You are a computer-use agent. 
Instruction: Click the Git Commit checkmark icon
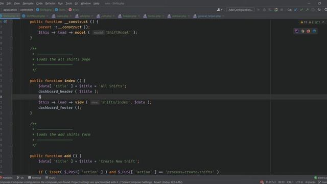coord(301,10)
